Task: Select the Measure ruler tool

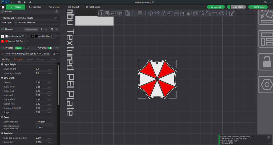Action: tap(215, 13)
